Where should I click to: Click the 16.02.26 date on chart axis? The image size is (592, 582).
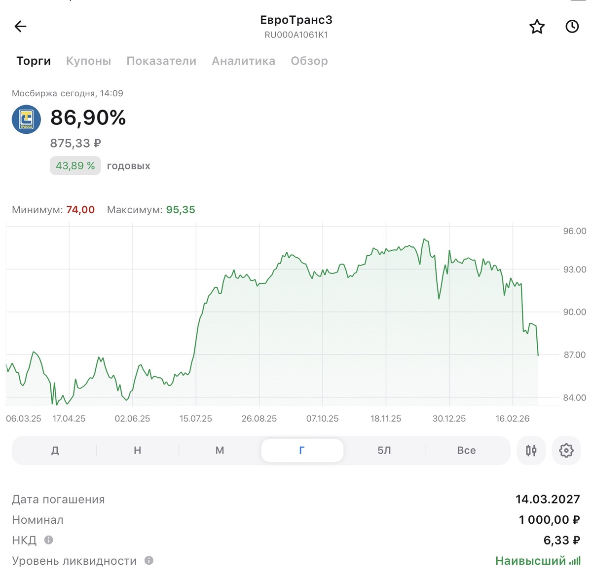pyautogui.click(x=513, y=419)
